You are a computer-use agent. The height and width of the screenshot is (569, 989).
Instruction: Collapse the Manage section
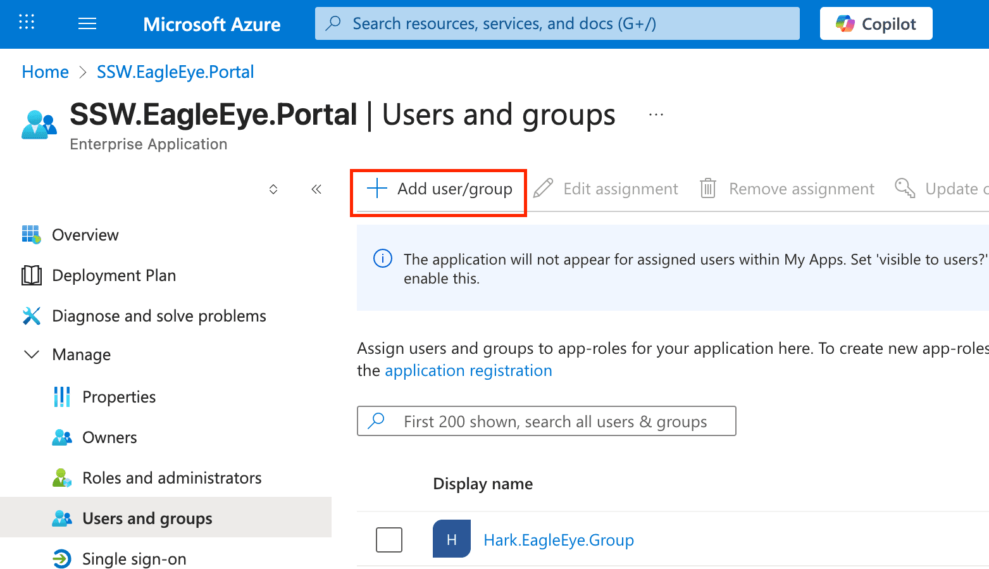(32, 354)
